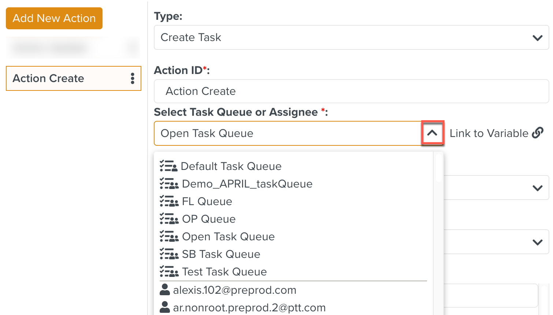Click the queue icon next to FL Queue
This screenshot has height=315, width=553.
click(169, 201)
